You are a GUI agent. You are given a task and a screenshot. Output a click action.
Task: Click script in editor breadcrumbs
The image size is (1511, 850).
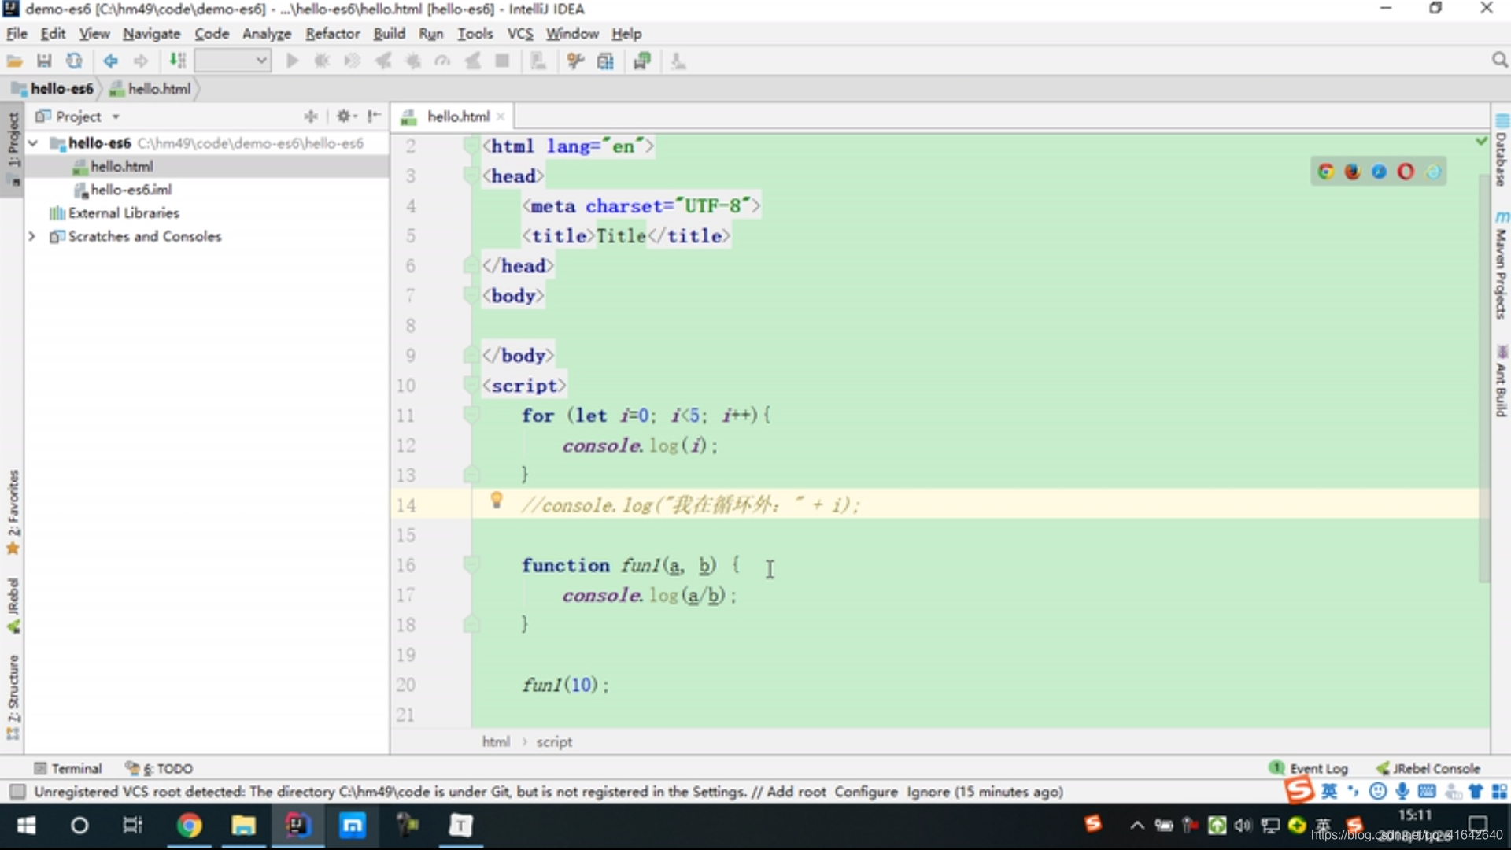(x=554, y=742)
